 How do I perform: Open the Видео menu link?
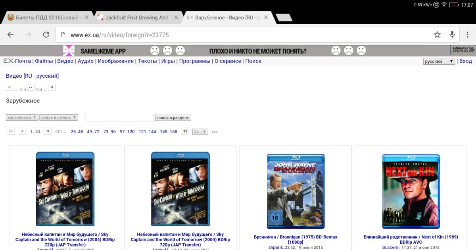(x=65, y=61)
